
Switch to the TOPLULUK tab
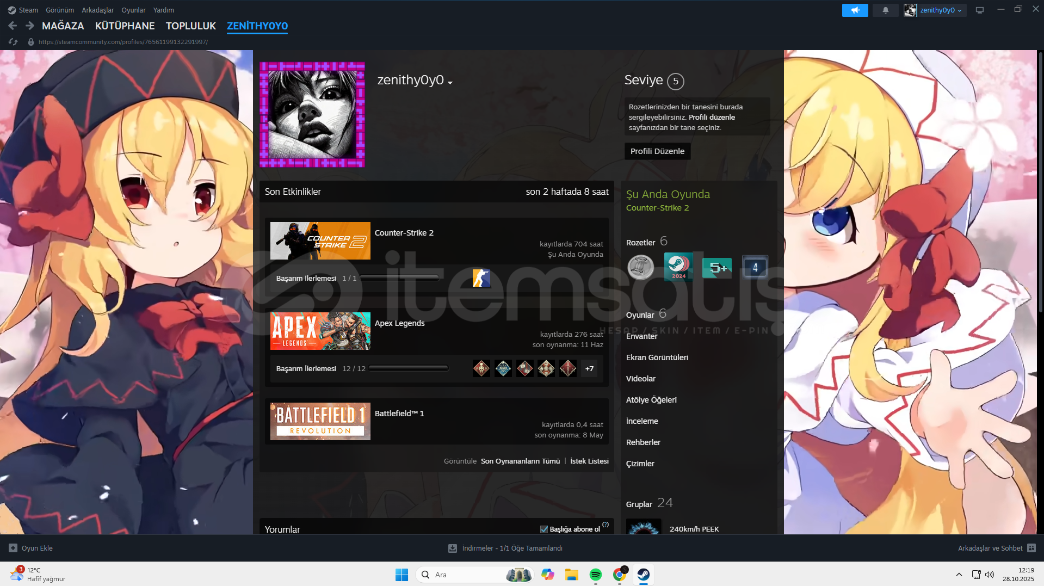[x=191, y=26]
